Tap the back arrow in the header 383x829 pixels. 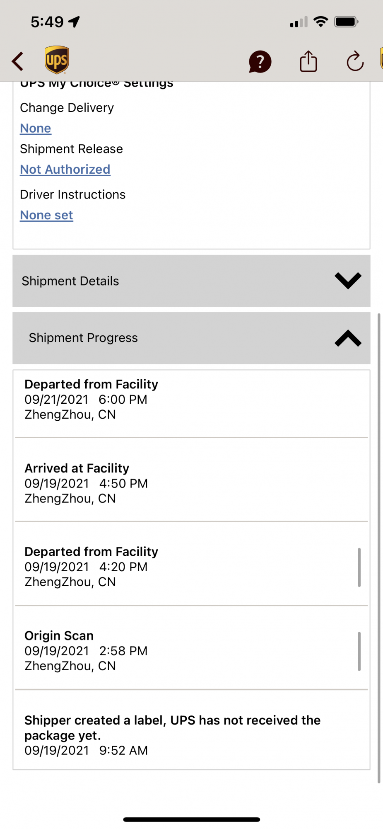click(x=17, y=61)
